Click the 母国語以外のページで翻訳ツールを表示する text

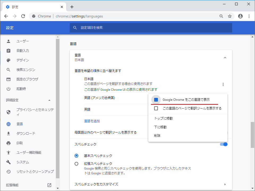(106, 133)
